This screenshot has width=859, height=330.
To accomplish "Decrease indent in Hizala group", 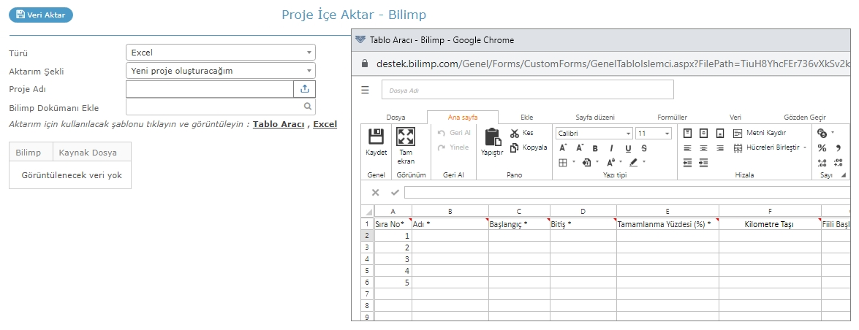I will pos(687,163).
